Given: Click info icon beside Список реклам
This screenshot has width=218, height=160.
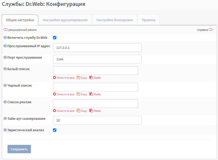Looking at the screenshot, I should point(5,102).
